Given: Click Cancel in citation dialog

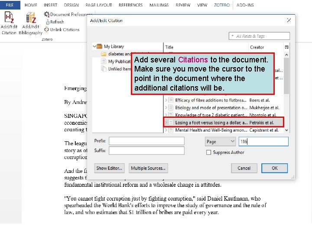Looking at the screenshot, I should (x=244, y=168).
